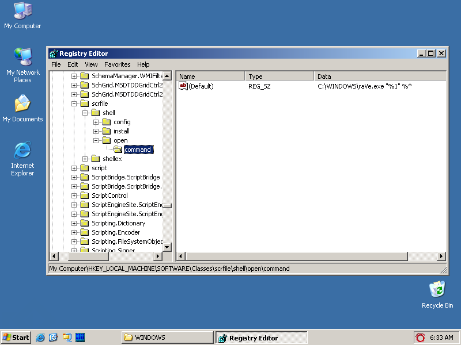
Task: Expand the Scripting.Encoder key
Action: [x=74, y=232]
